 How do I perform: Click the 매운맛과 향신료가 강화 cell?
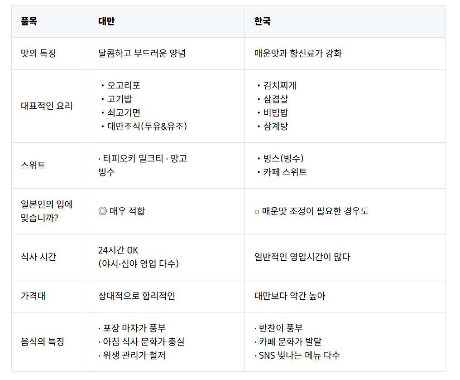tap(298, 54)
